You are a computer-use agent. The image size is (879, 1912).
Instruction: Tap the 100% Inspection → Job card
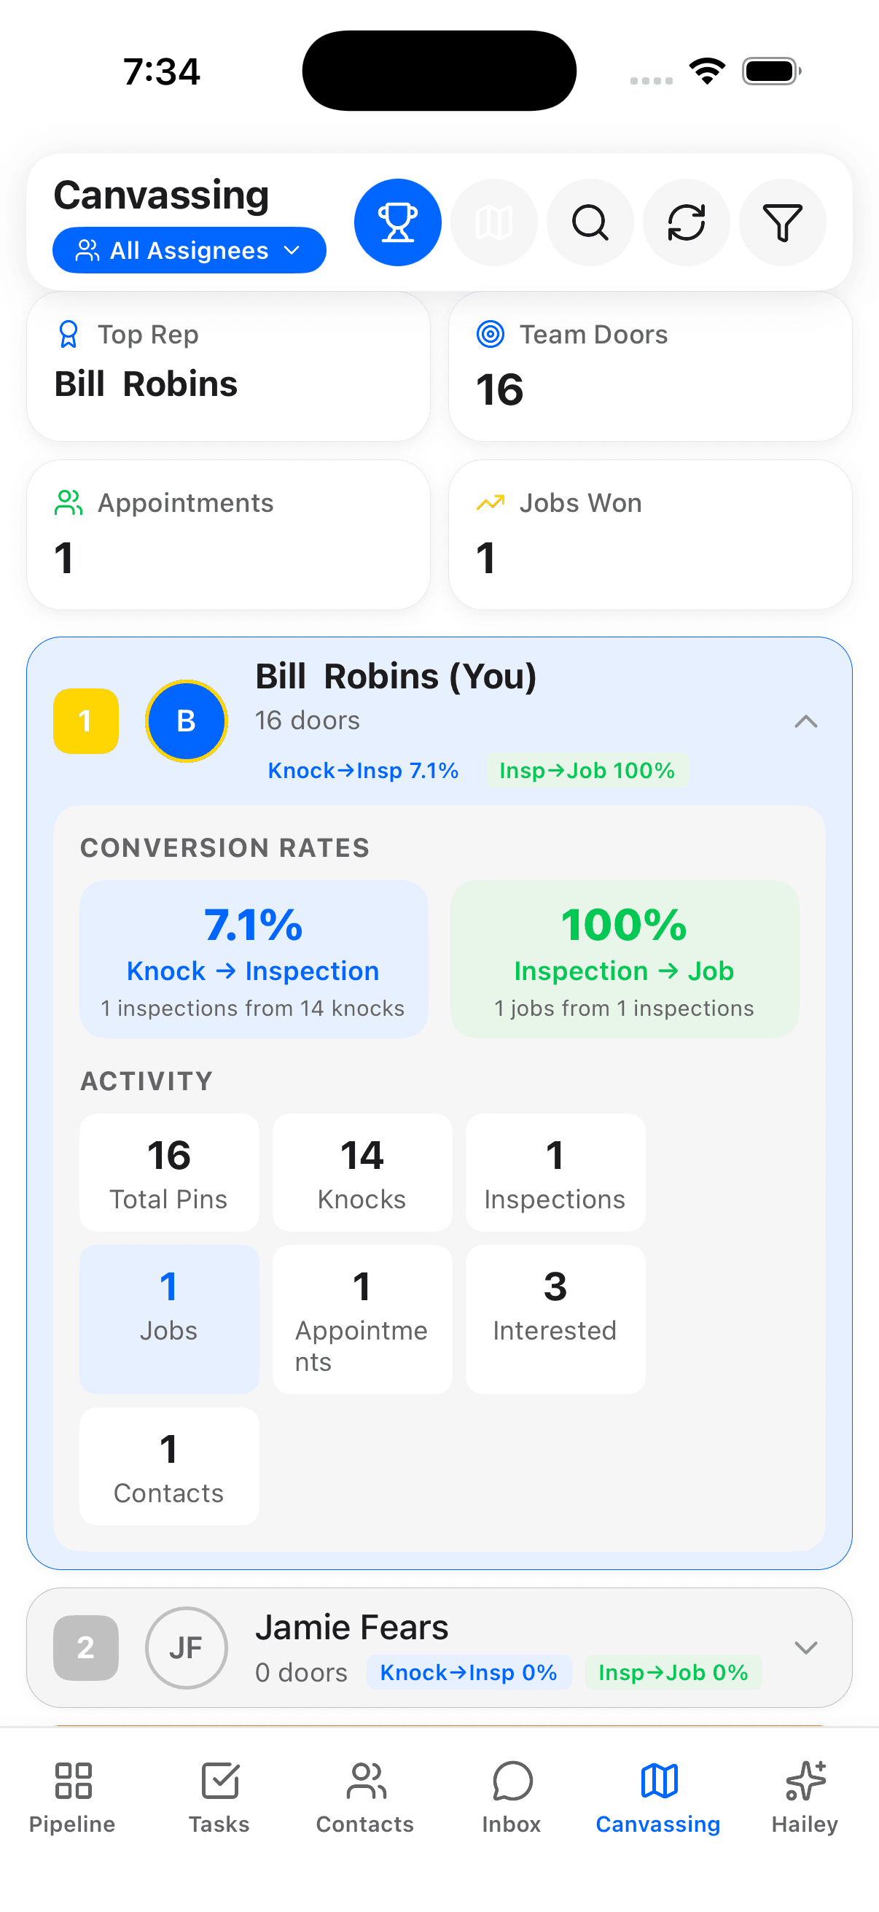point(625,959)
